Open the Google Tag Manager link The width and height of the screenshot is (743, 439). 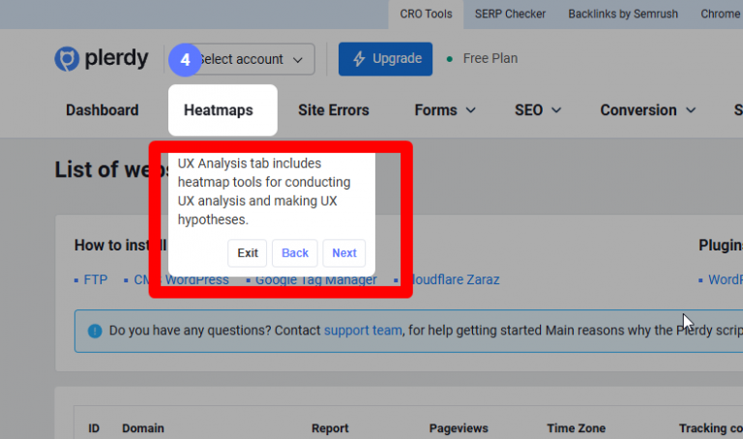click(x=316, y=279)
